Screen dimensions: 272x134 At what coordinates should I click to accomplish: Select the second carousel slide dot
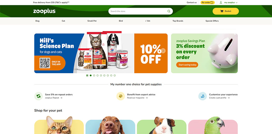click(94, 75)
